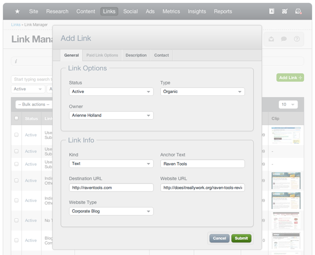Open the clip thumbnail in second 'Indir' row
315x255 pixels.
[286, 200]
